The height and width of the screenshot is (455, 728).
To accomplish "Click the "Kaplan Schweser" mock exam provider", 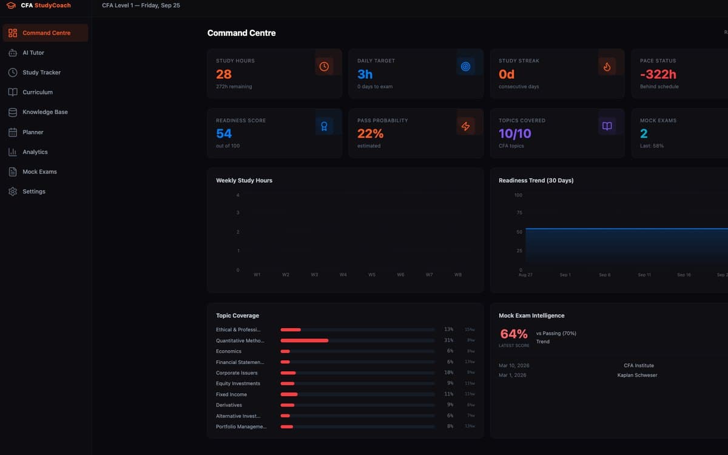I will point(637,376).
